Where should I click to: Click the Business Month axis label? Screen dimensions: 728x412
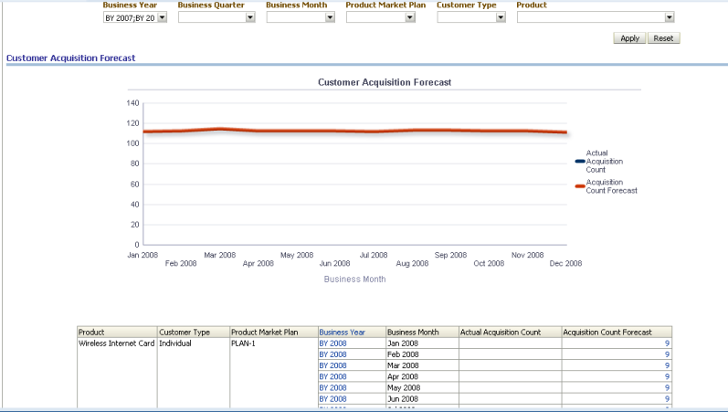pyautogui.click(x=354, y=280)
